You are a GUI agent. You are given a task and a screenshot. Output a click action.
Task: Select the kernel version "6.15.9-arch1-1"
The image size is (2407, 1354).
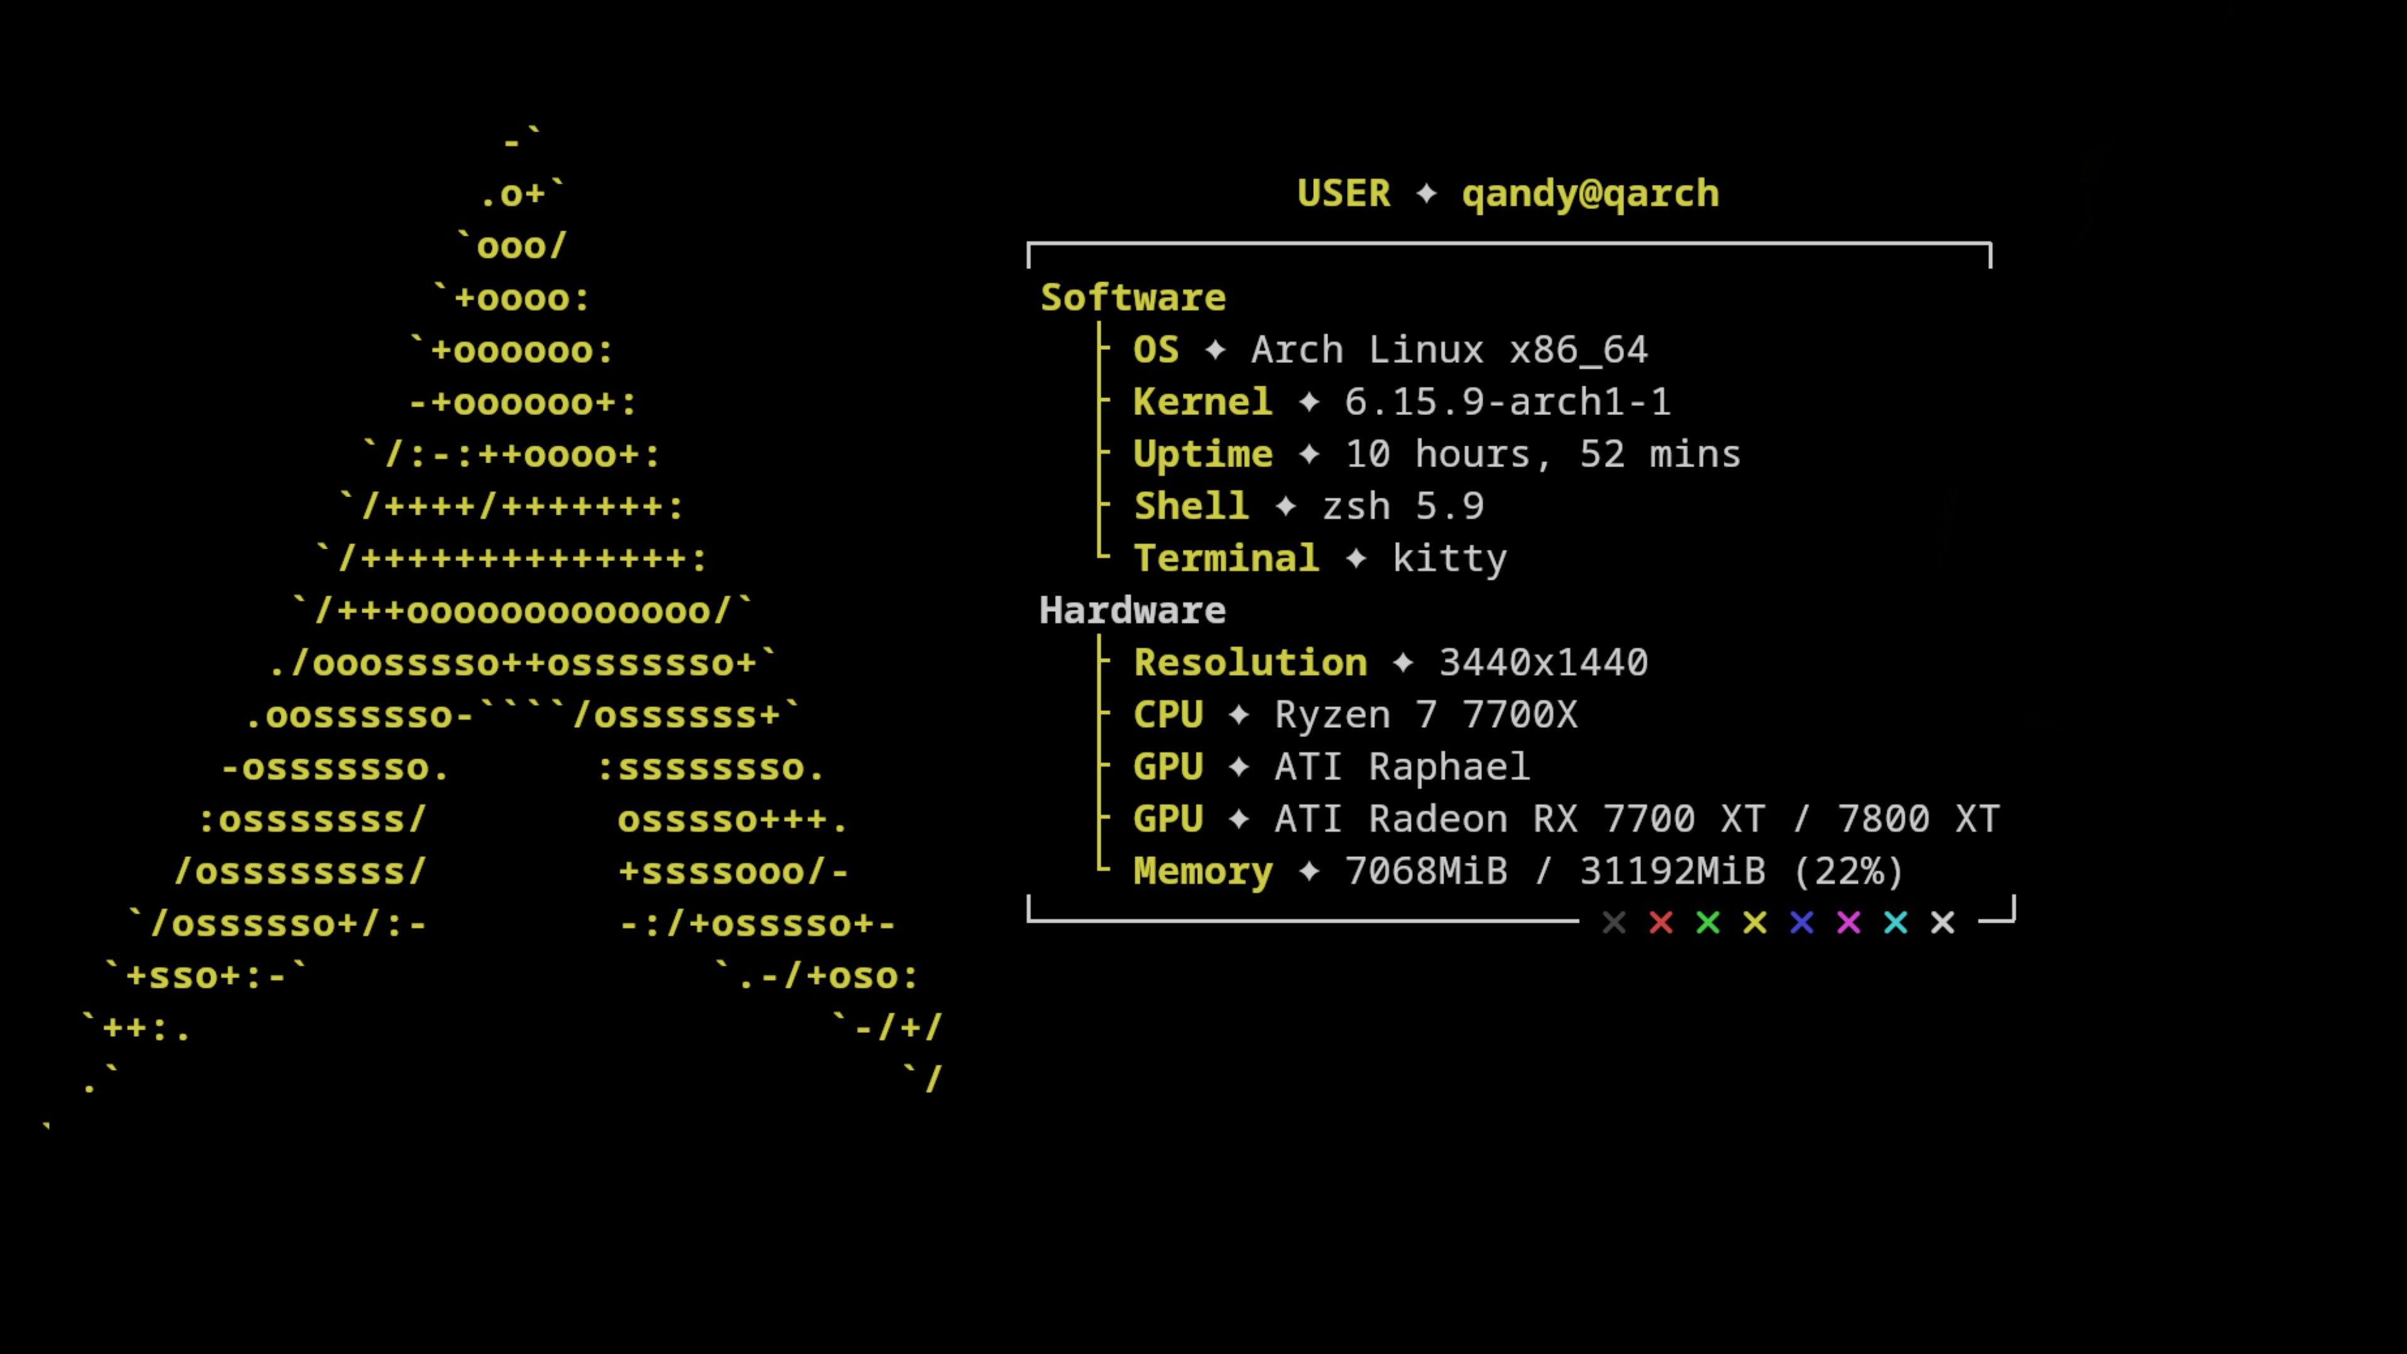pos(1507,402)
